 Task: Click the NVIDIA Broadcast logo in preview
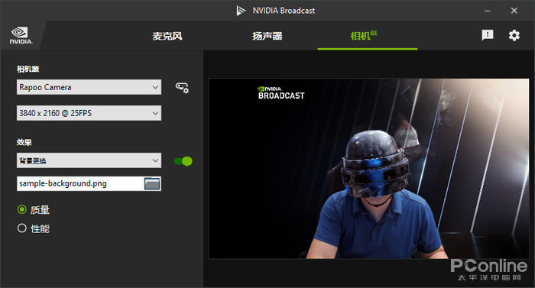click(x=280, y=93)
